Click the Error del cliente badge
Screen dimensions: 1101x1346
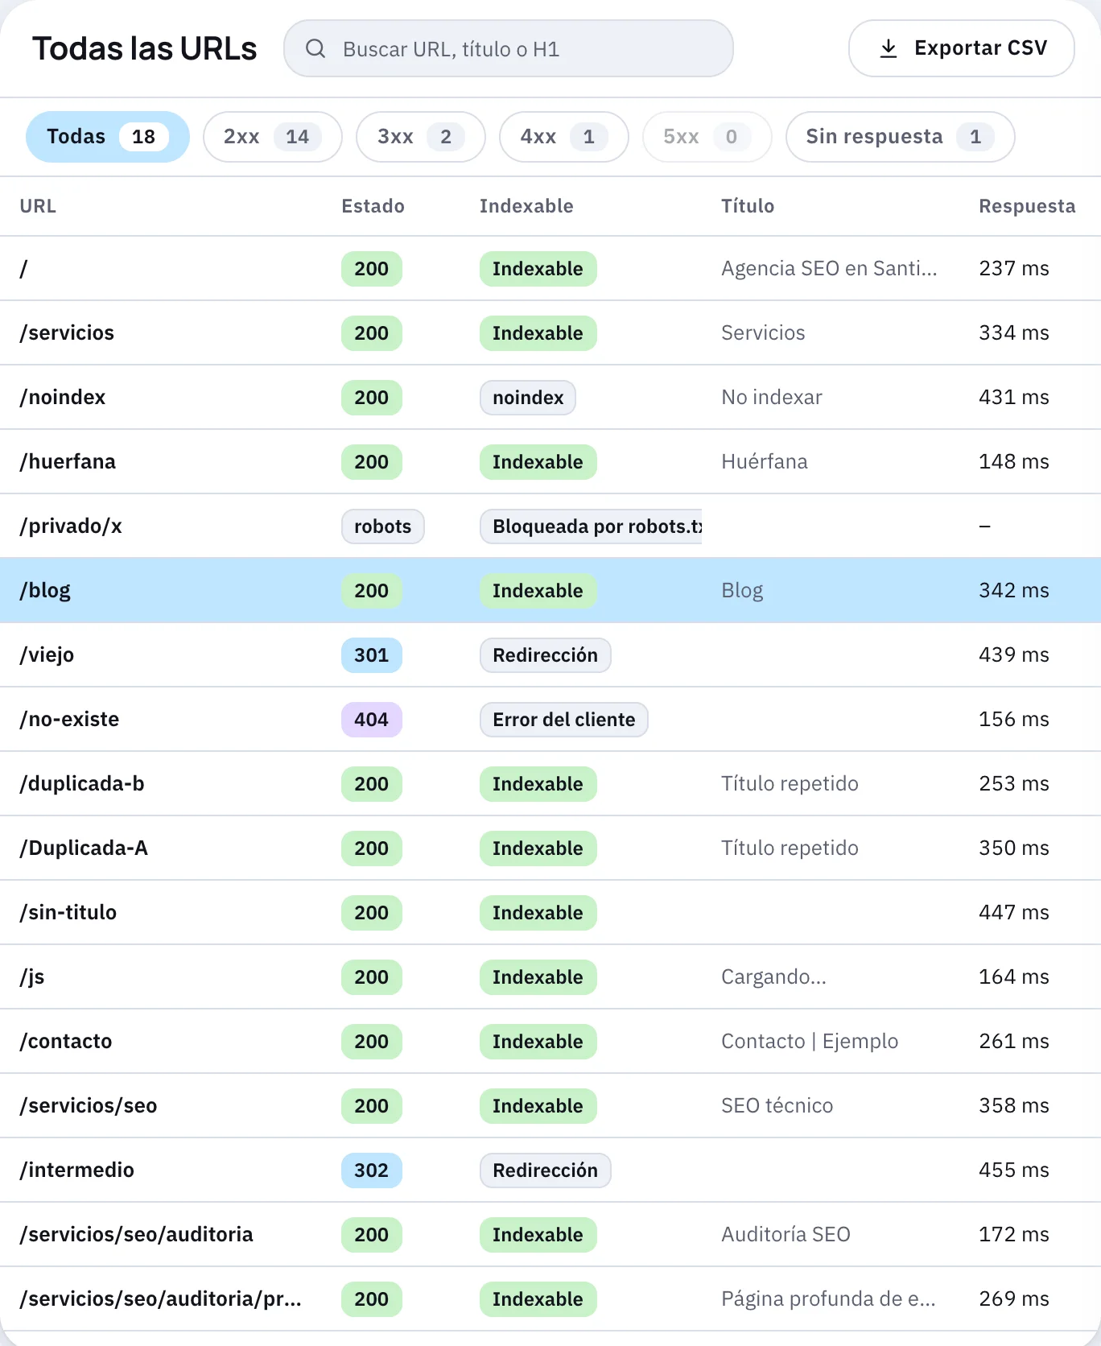click(564, 720)
